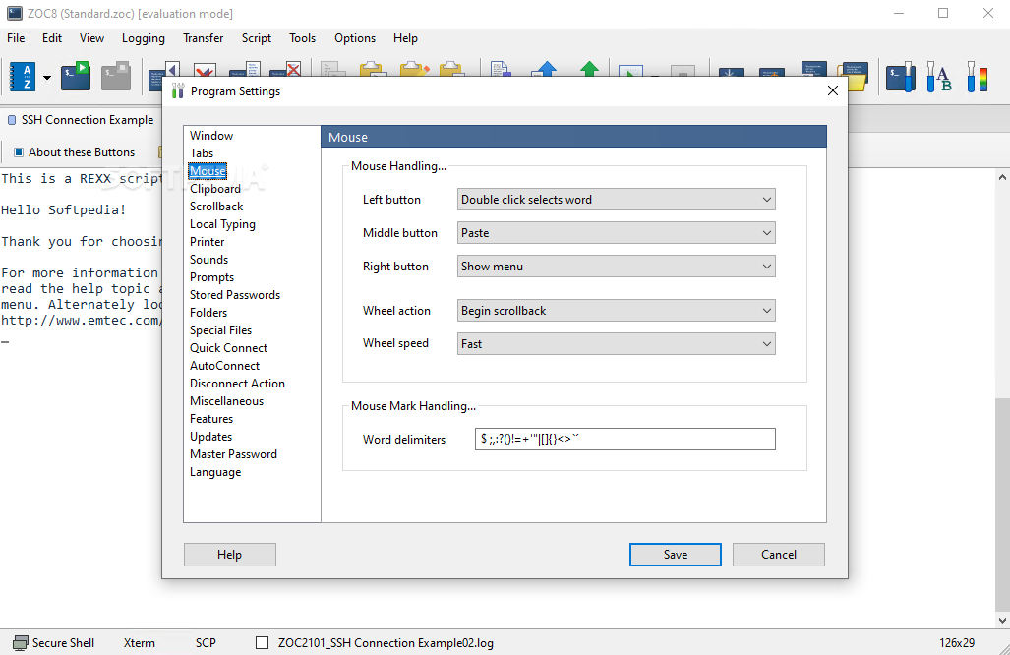Click the terminal scrollbar up arrow
Viewport: 1010px width, 655px height.
pyautogui.click(x=1002, y=176)
